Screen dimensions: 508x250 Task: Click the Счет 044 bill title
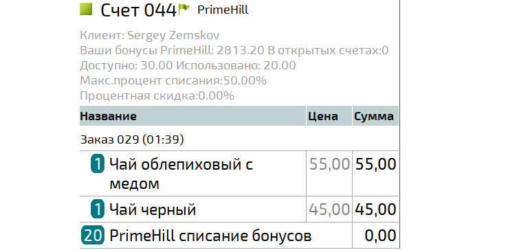tap(138, 10)
